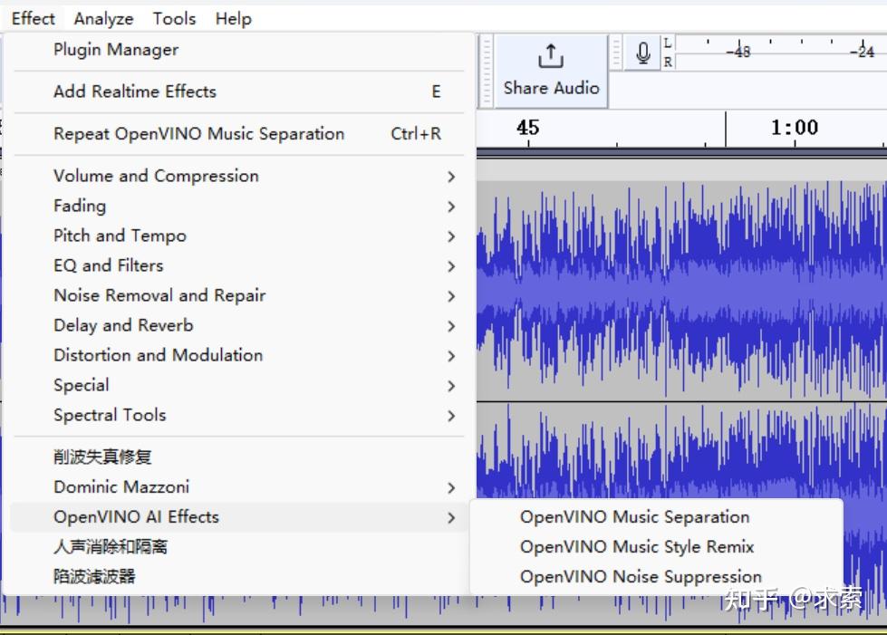Expand the Volume and Compression submenu
Image resolution: width=887 pixels, height=635 pixels.
click(x=155, y=176)
